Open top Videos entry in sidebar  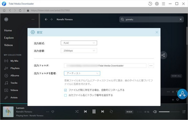tap(8, 45)
